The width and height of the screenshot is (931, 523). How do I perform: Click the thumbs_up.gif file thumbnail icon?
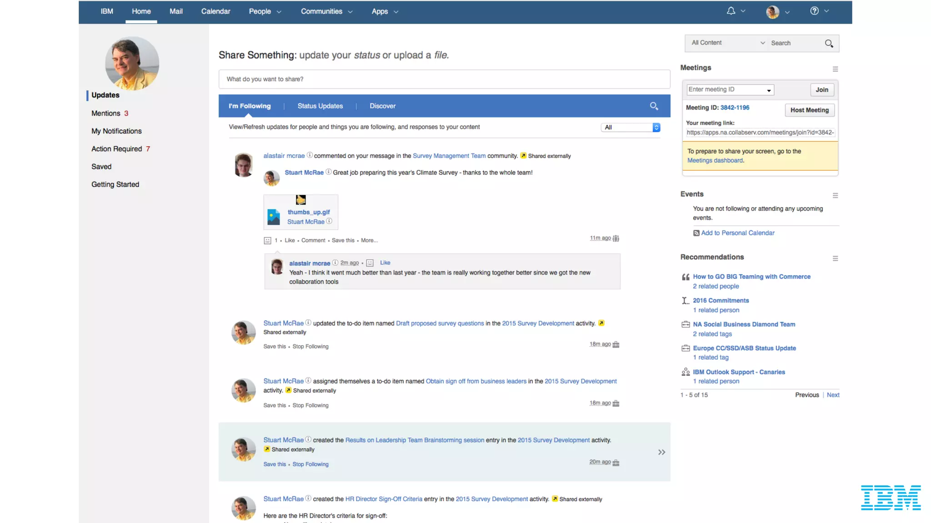coord(274,217)
